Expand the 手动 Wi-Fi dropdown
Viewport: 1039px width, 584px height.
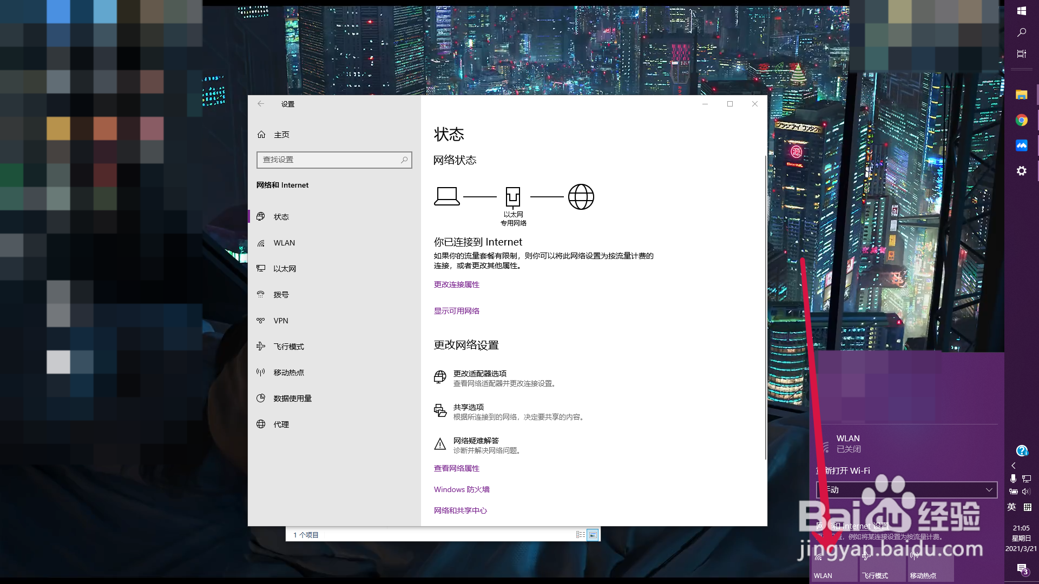pyautogui.click(x=908, y=490)
